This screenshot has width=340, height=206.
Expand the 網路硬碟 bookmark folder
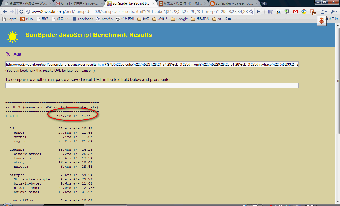(x=200, y=19)
